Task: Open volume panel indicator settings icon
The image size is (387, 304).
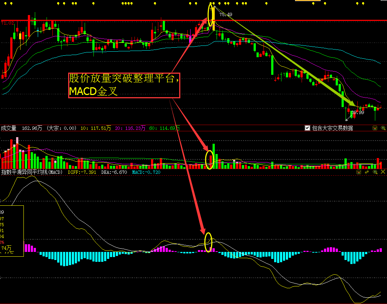Action: (375, 128)
